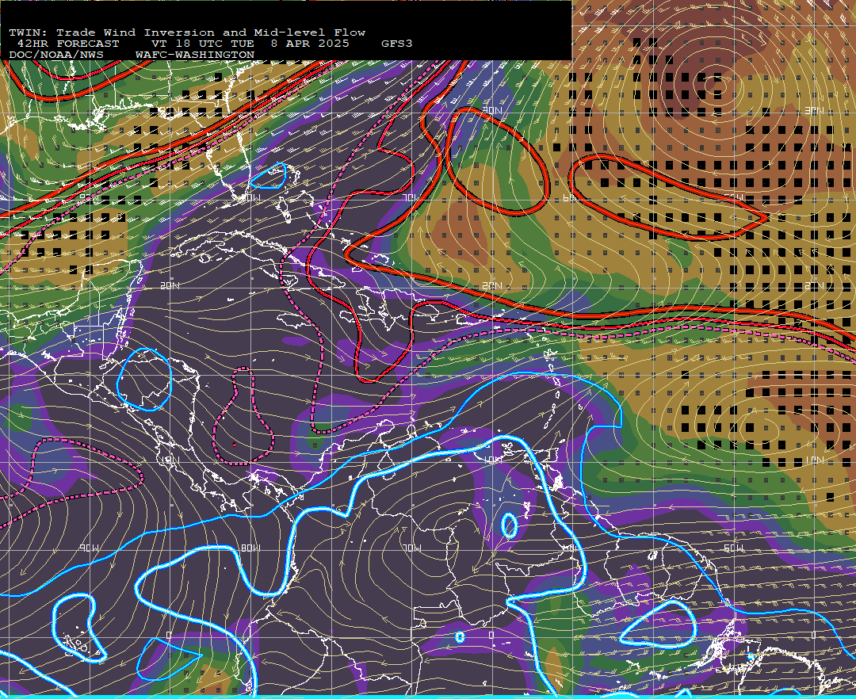Image resolution: width=856 pixels, height=699 pixels.
Task: Click the 'WAFC-WASHINGTON' header text
Action: click(x=195, y=55)
